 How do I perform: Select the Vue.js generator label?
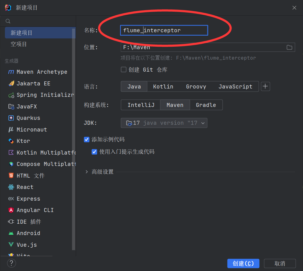[27, 245]
